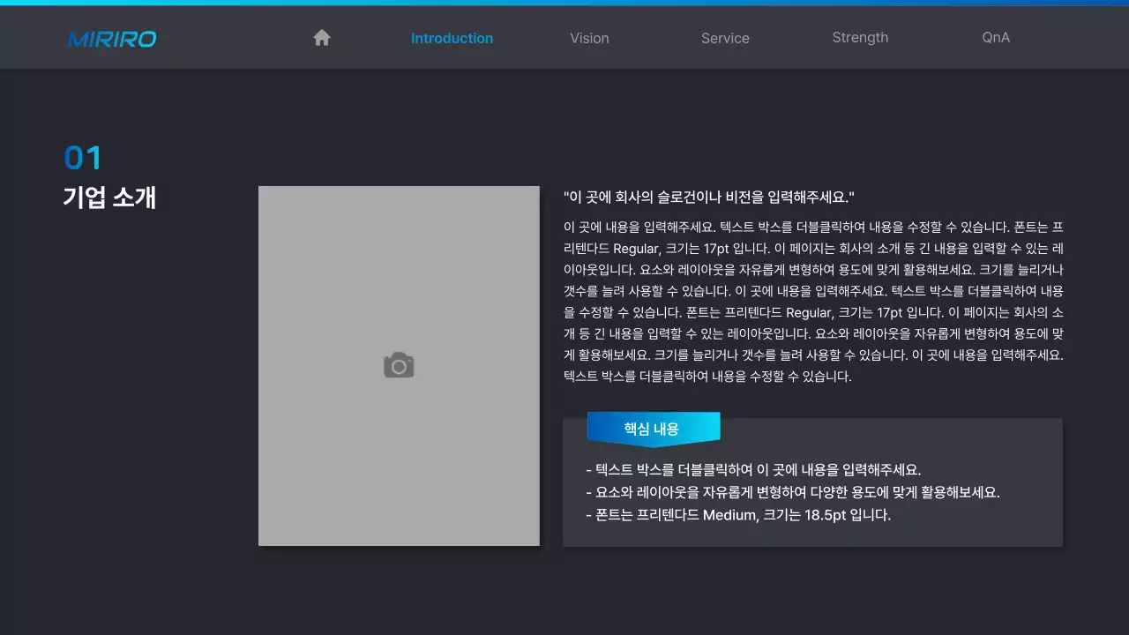Click the slide number 01

83,157
